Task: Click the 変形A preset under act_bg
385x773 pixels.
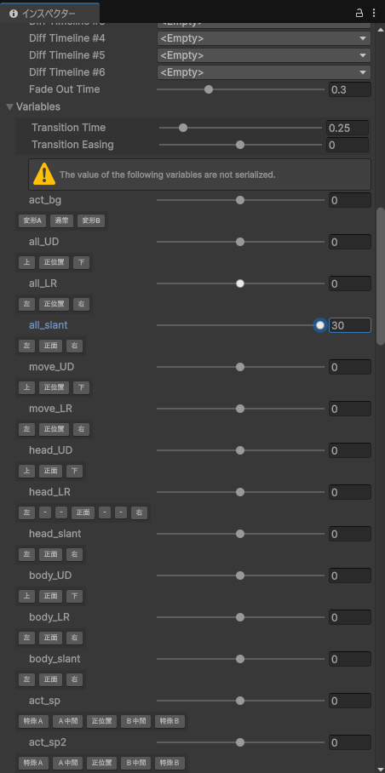Action: click(32, 220)
